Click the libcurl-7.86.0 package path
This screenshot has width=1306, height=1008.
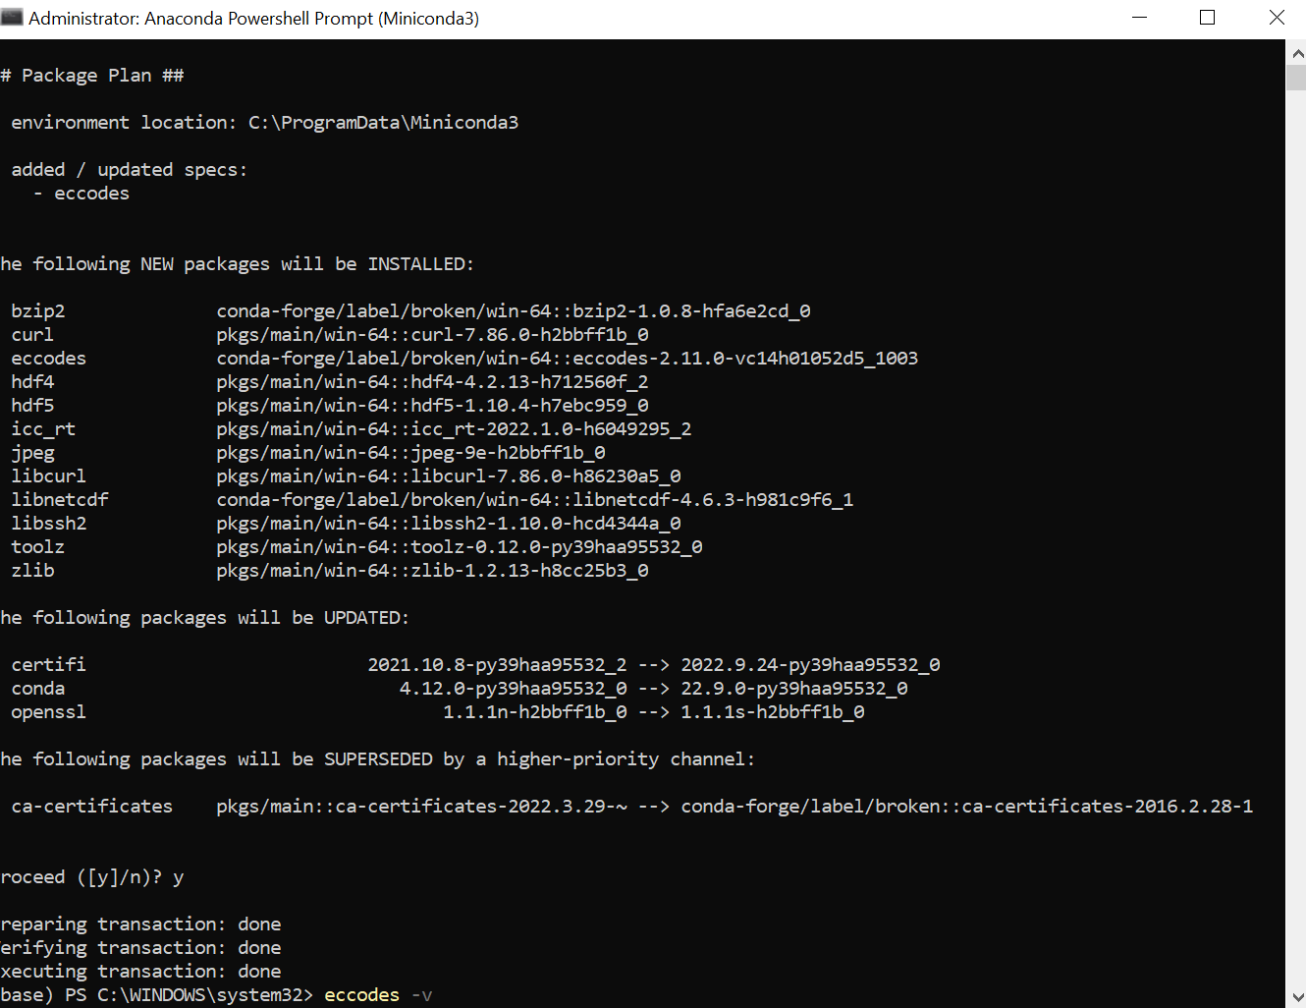pyautogui.click(x=449, y=476)
